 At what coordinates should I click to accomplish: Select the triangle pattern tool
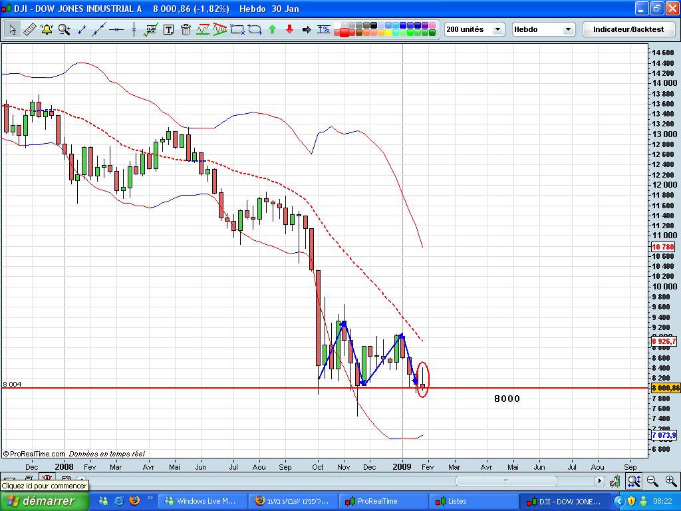point(219,29)
